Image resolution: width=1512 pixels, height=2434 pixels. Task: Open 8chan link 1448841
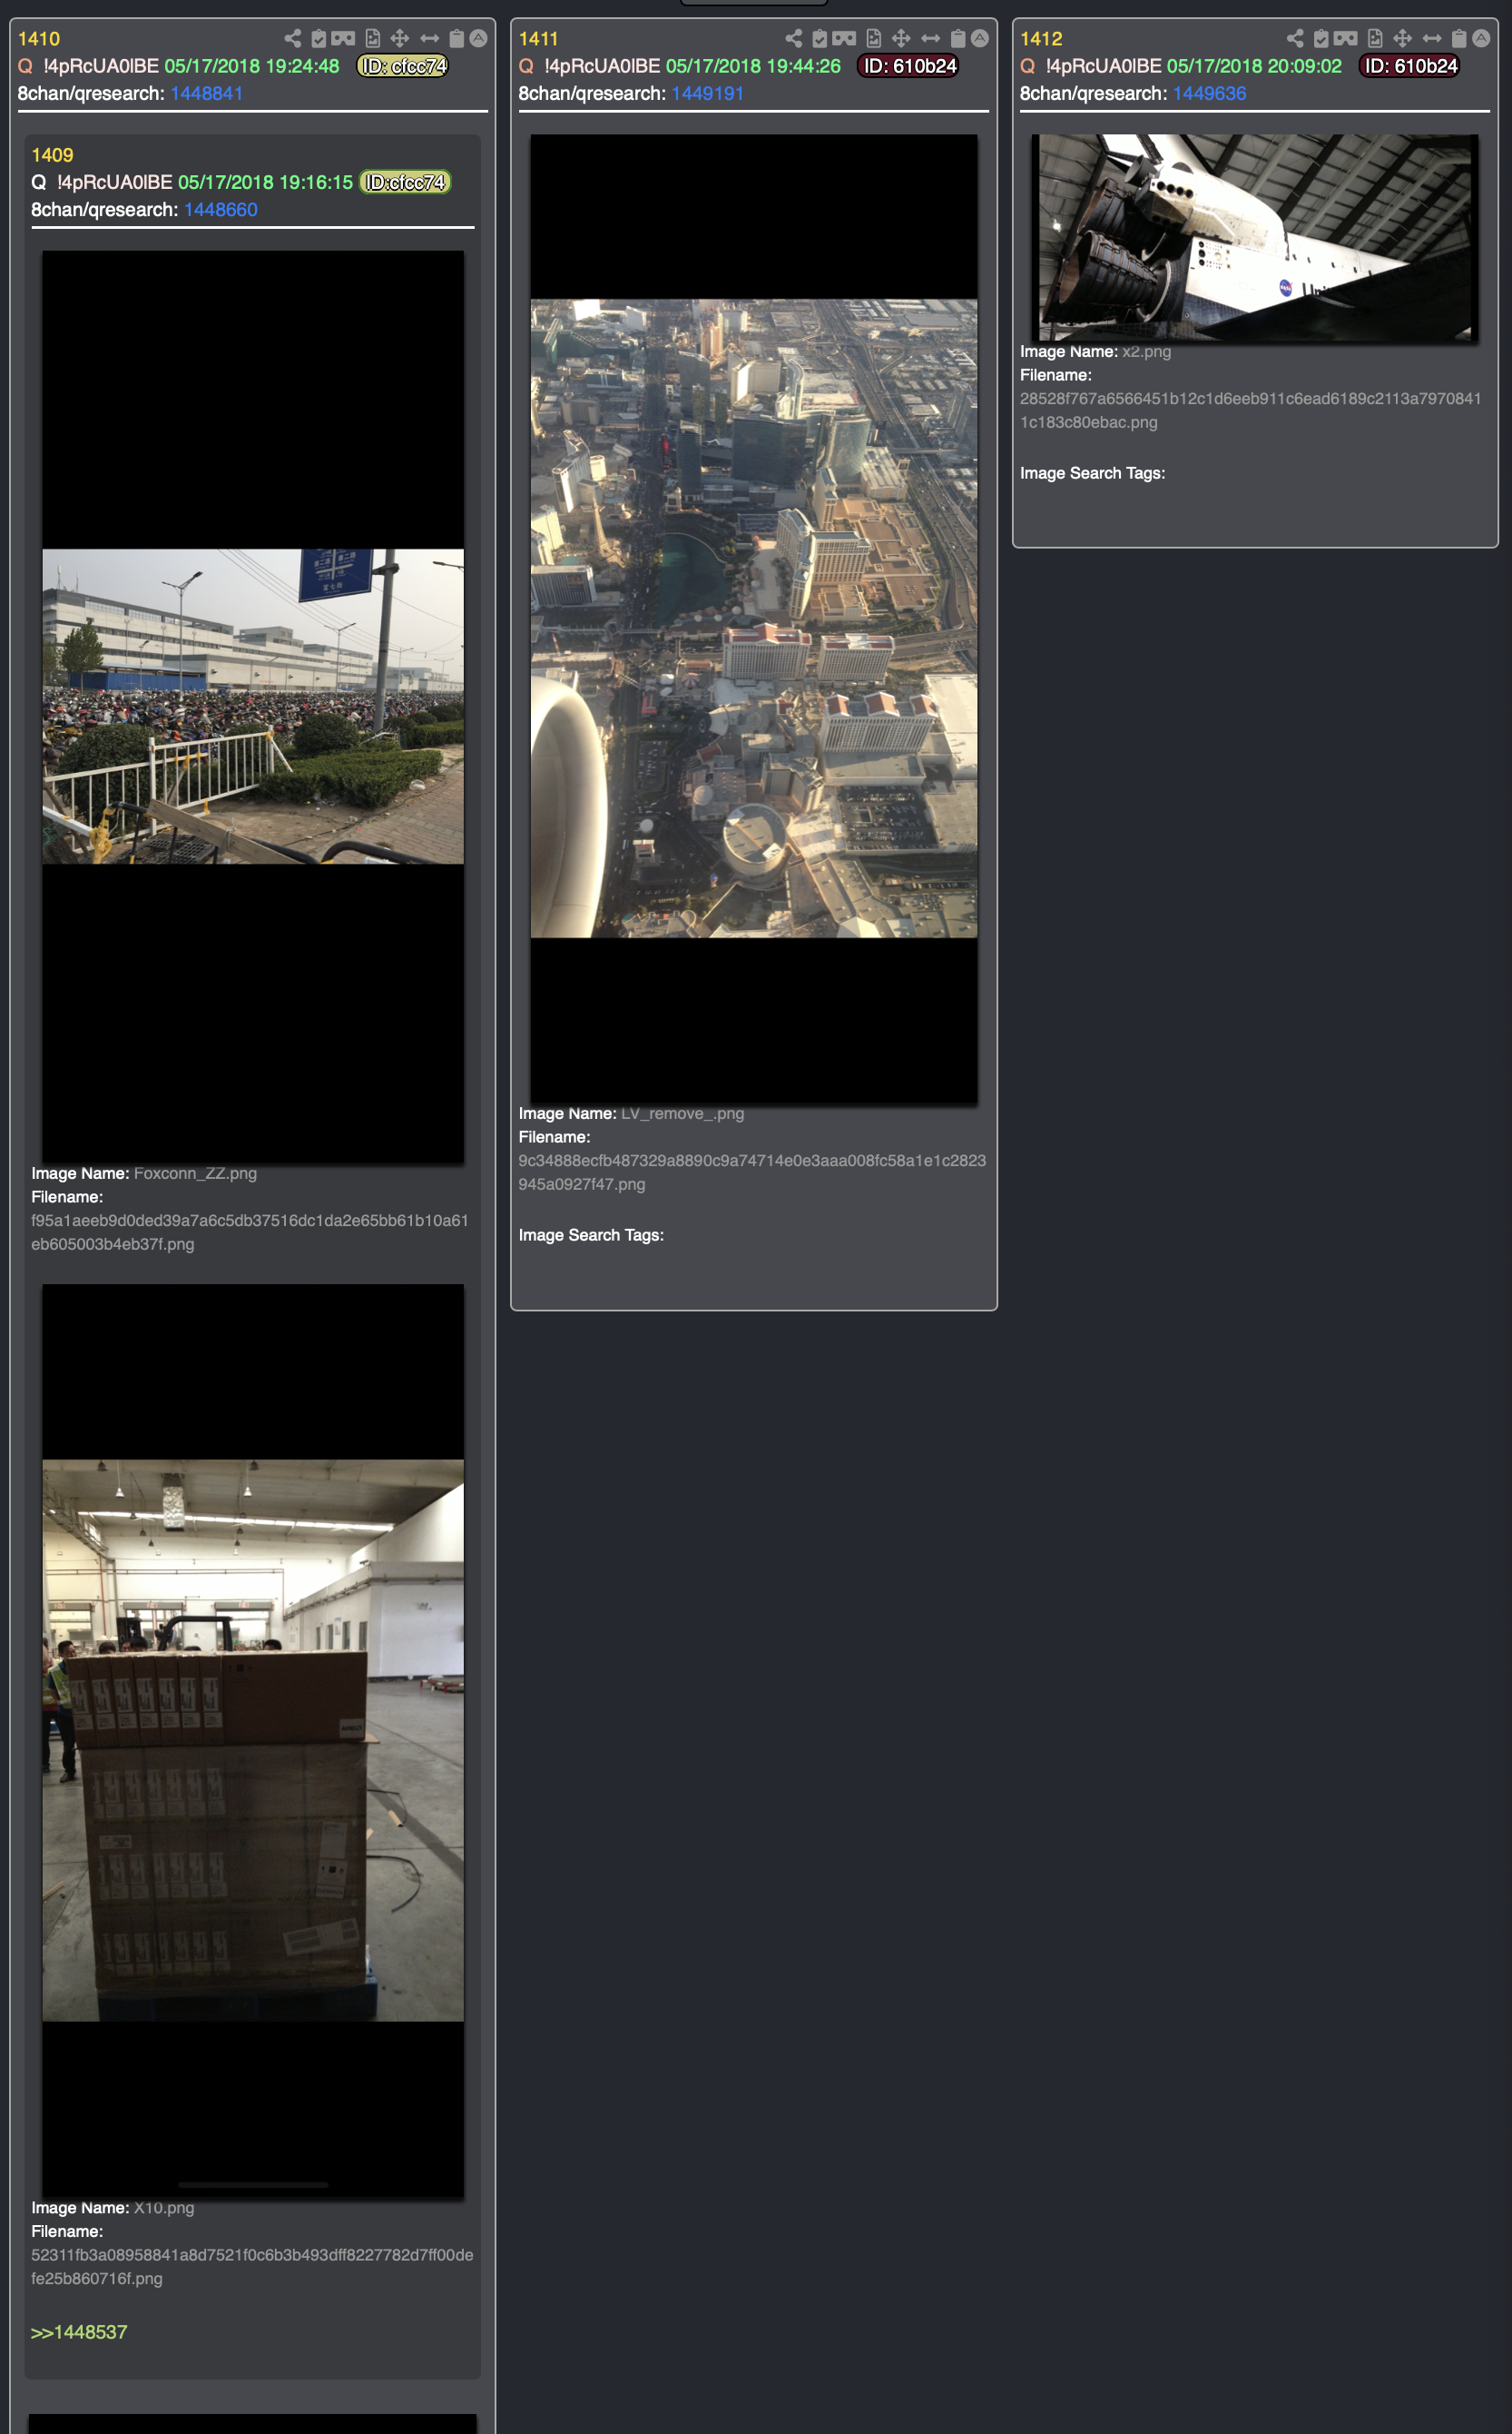point(207,93)
